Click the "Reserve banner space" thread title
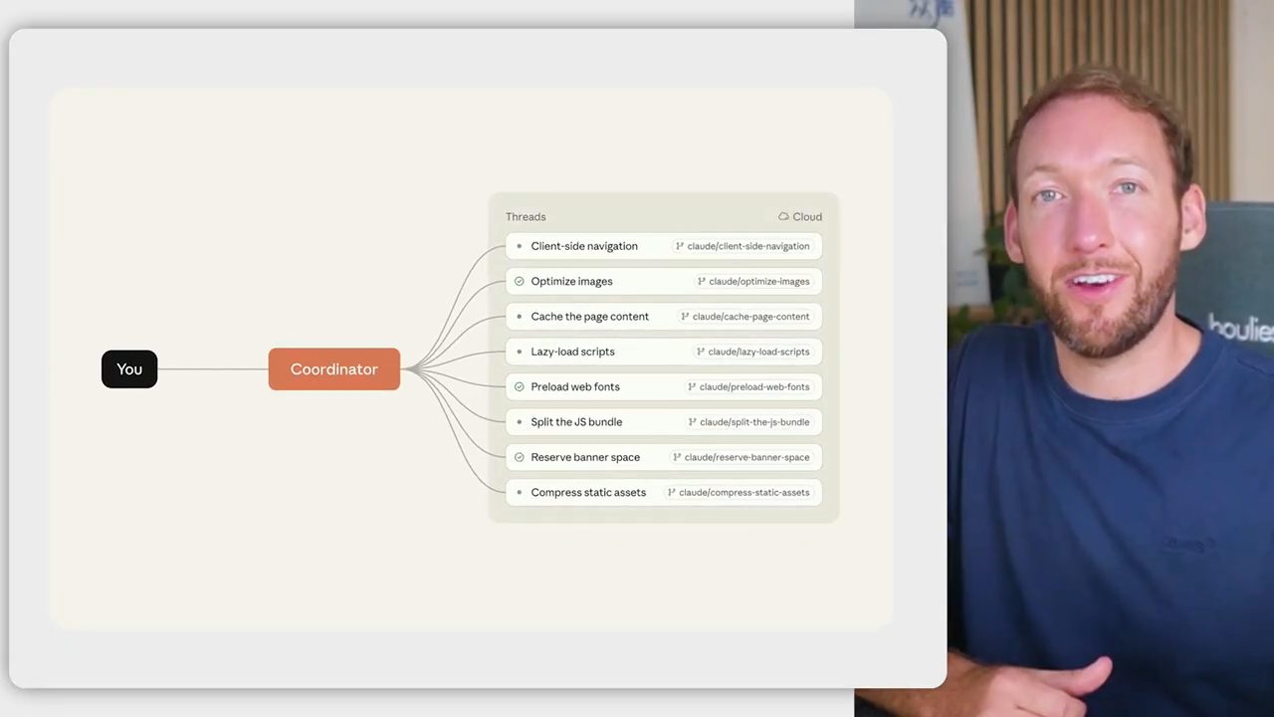Image resolution: width=1274 pixels, height=717 pixels. point(585,457)
